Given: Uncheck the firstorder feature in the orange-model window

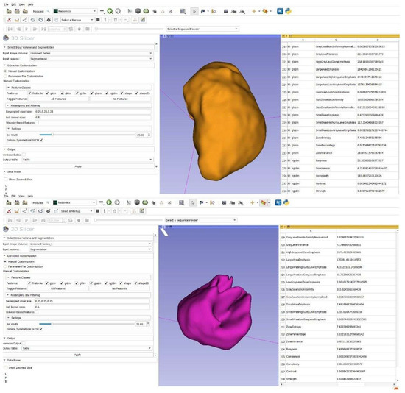Looking at the screenshot, I should (29, 93).
